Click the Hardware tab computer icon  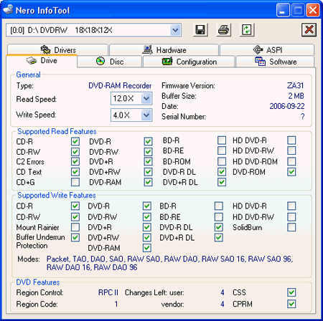coord(147,49)
